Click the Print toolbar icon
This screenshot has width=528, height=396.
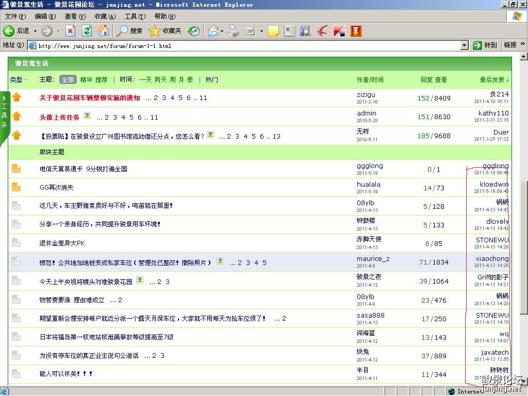coord(234,31)
